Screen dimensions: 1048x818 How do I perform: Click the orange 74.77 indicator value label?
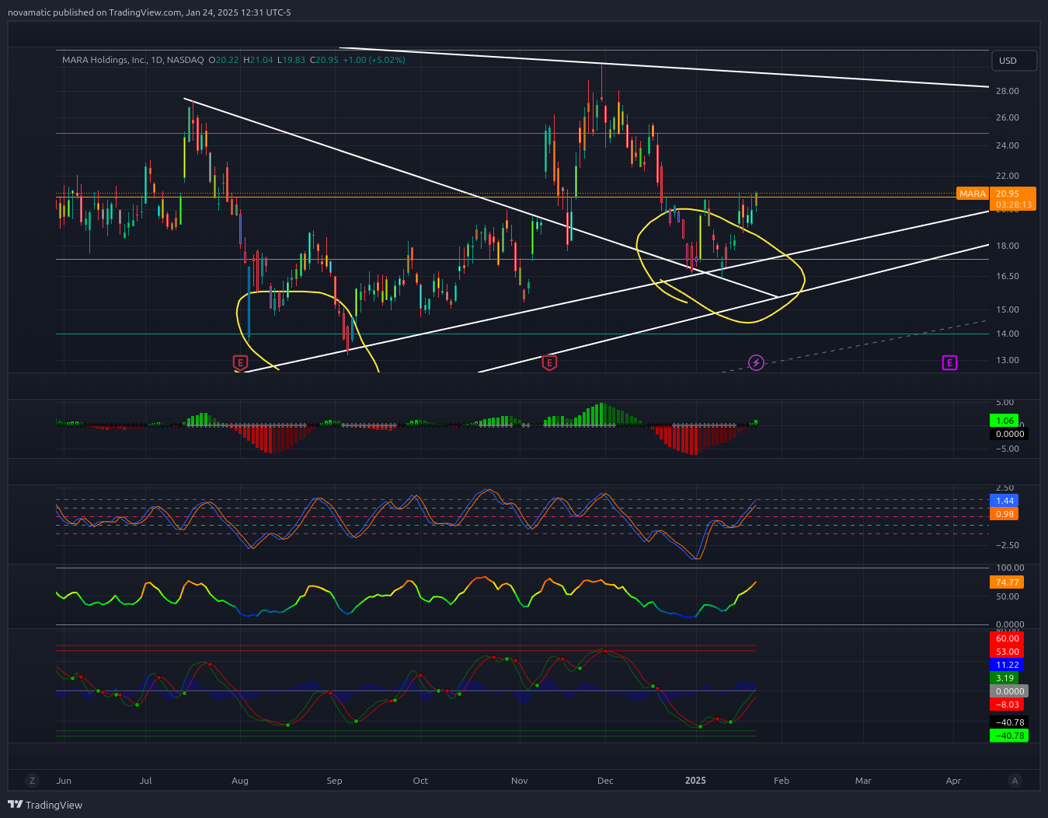[x=1007, y=582]
